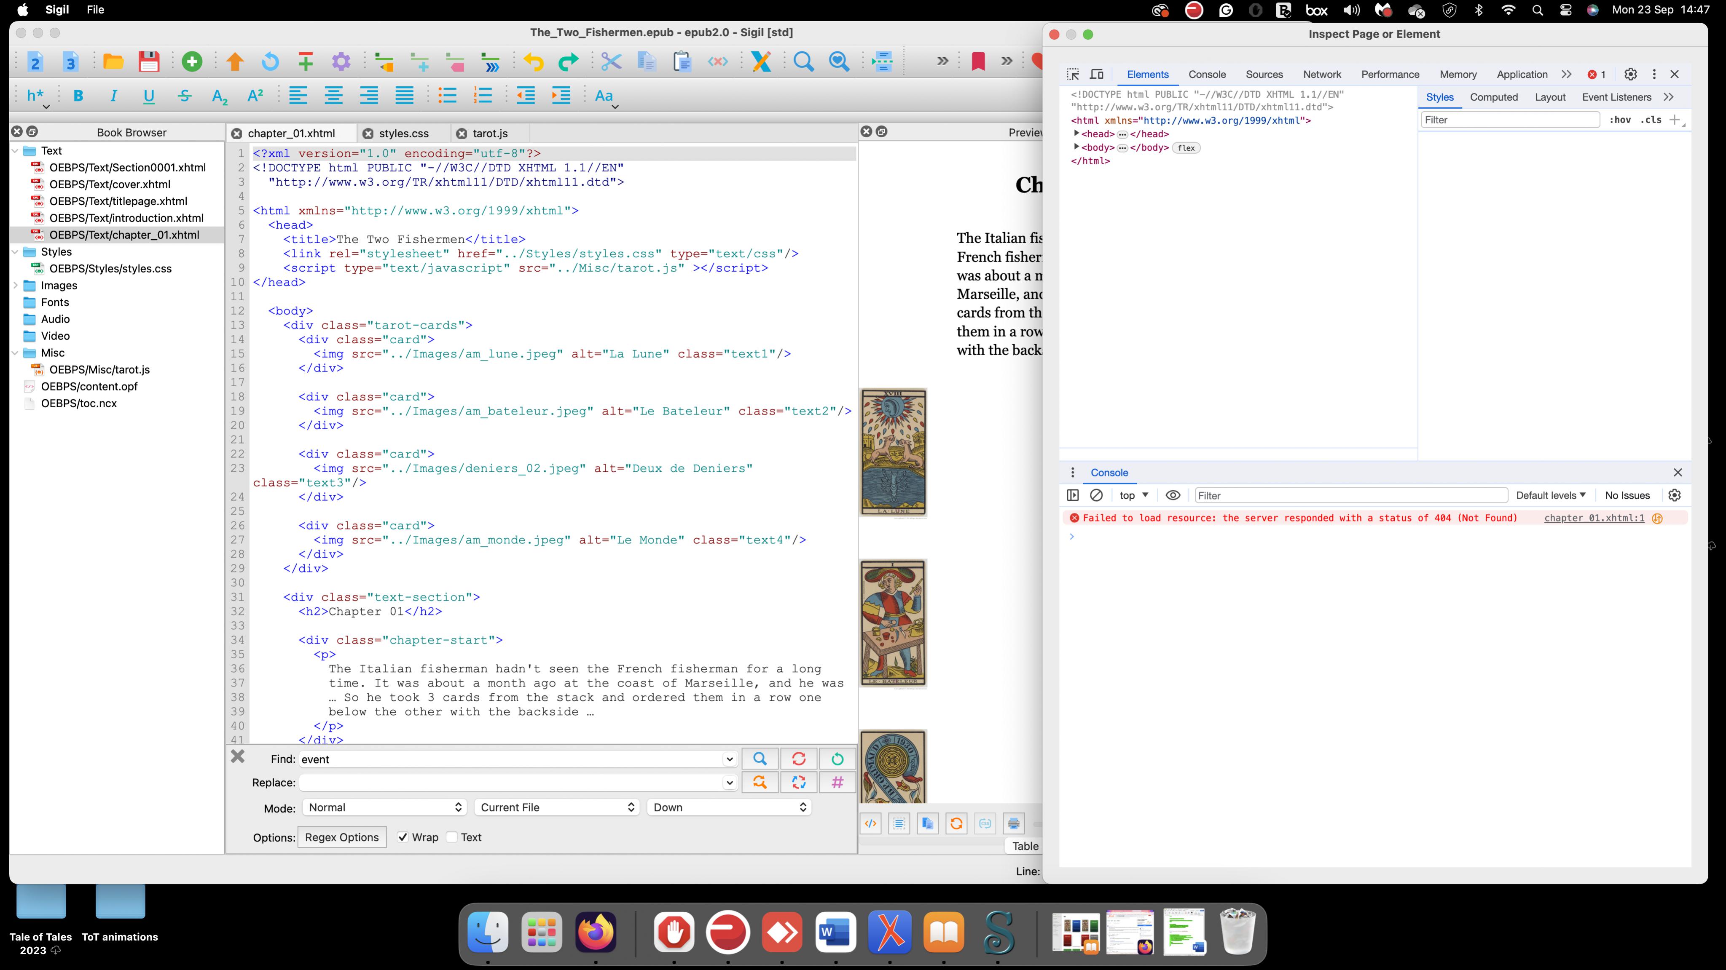Click the center align icon
The image size is (1726, 970).
pos(334,96)
